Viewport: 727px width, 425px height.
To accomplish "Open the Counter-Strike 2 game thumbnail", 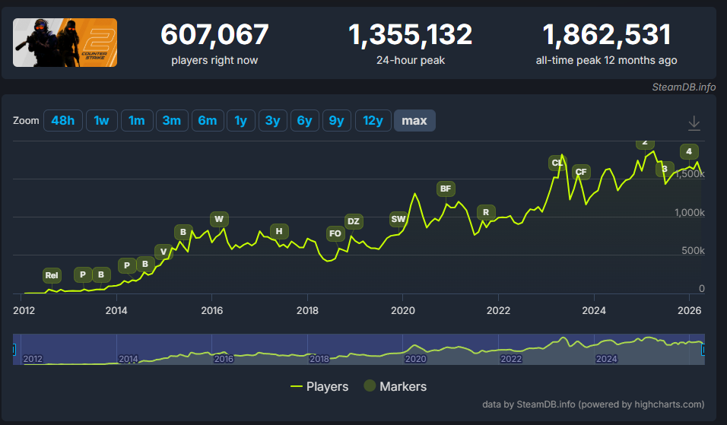I will click(65, 43).
